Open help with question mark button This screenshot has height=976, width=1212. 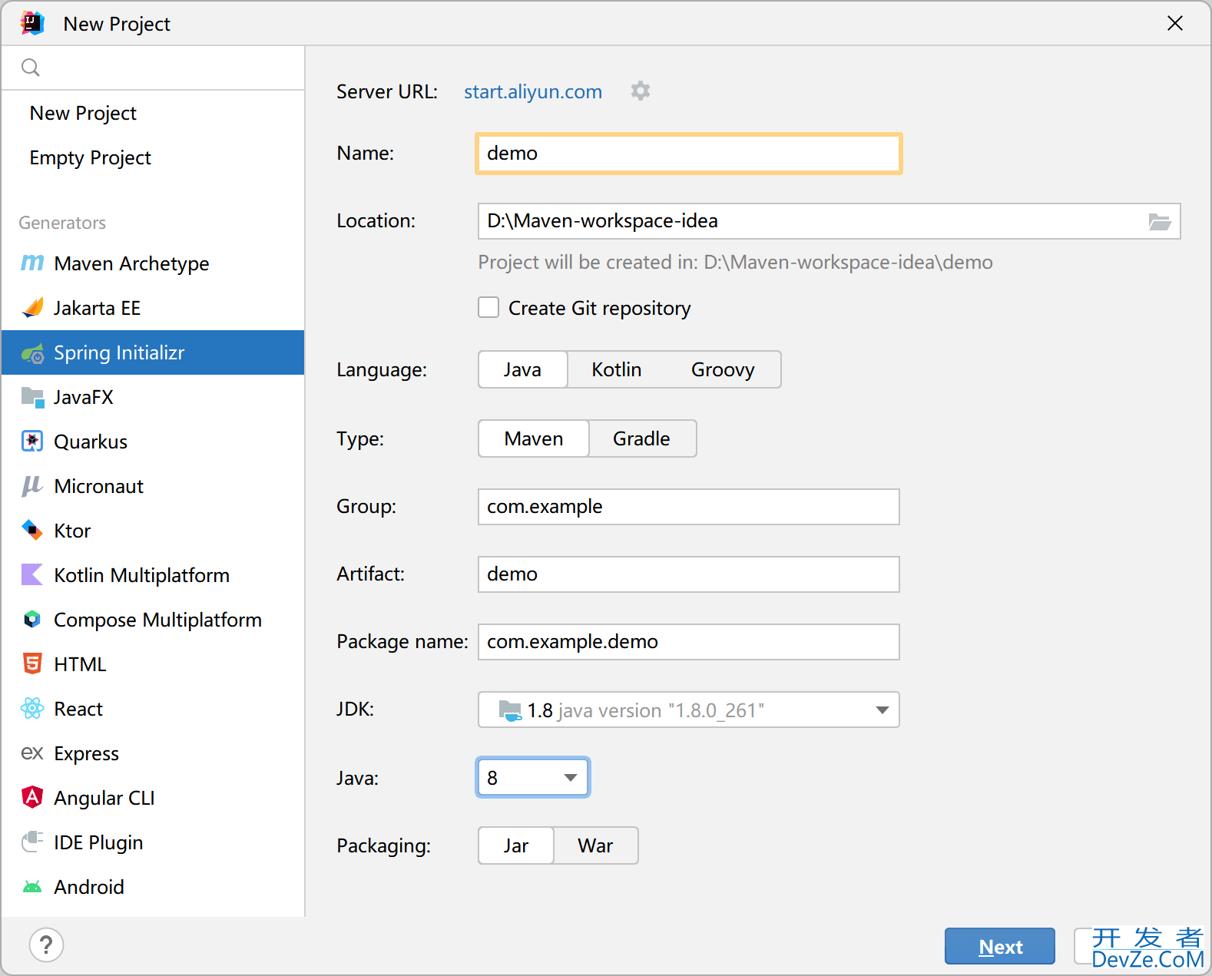[x=46, y=945]
